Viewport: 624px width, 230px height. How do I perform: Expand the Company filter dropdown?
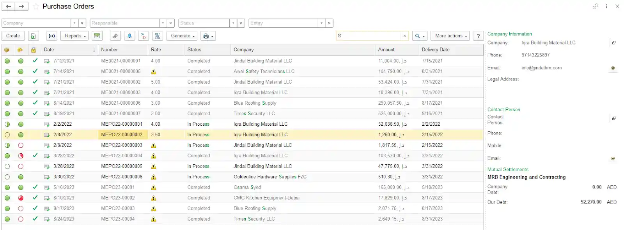74,23
